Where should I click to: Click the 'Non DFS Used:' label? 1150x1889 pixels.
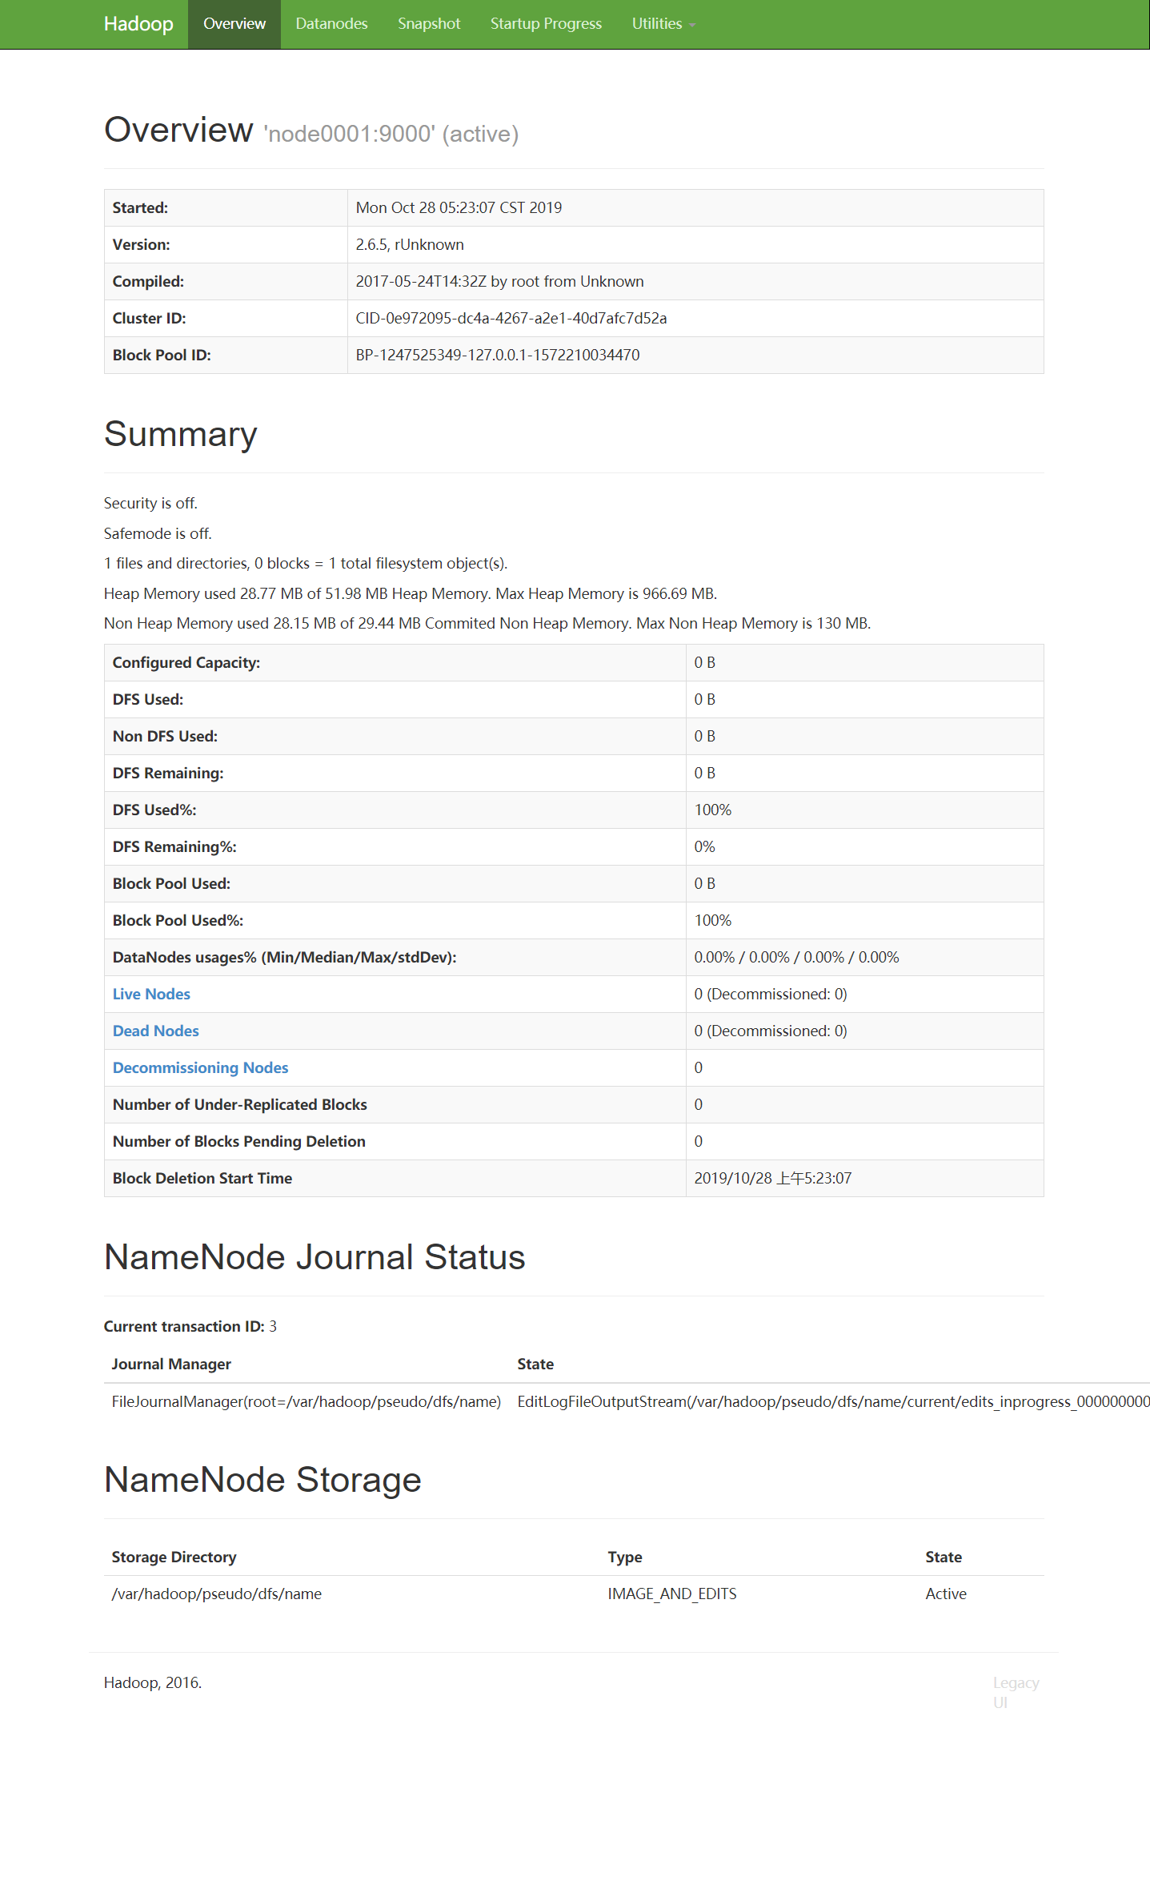[165, 736]
